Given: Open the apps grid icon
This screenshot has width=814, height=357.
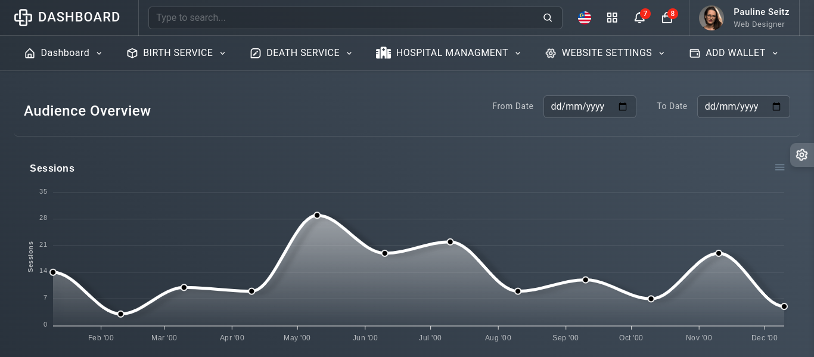Looking at the screenshot, I should pyautogui.click(x=612, y=18).
